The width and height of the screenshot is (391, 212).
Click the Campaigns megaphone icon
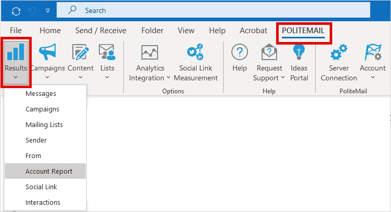[47, 52]
